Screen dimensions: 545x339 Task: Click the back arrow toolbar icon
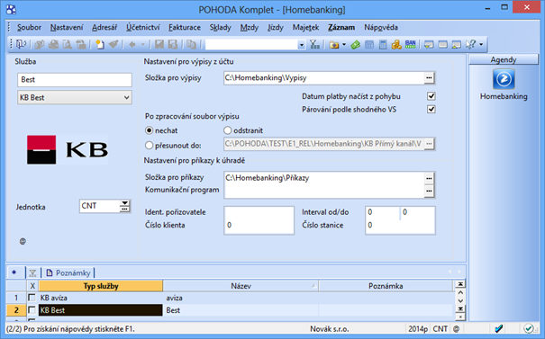point(132,44)
